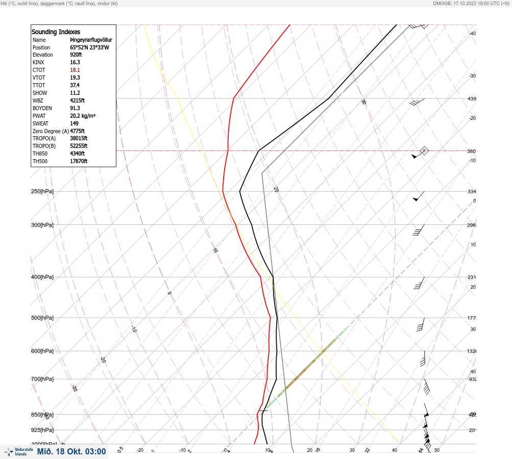Click the 'DMI/IGB: 17.10.2023 18:00 UTC (+9)' label
The width and height of the screenshot is (512, 459).
[x=471, y=4]
